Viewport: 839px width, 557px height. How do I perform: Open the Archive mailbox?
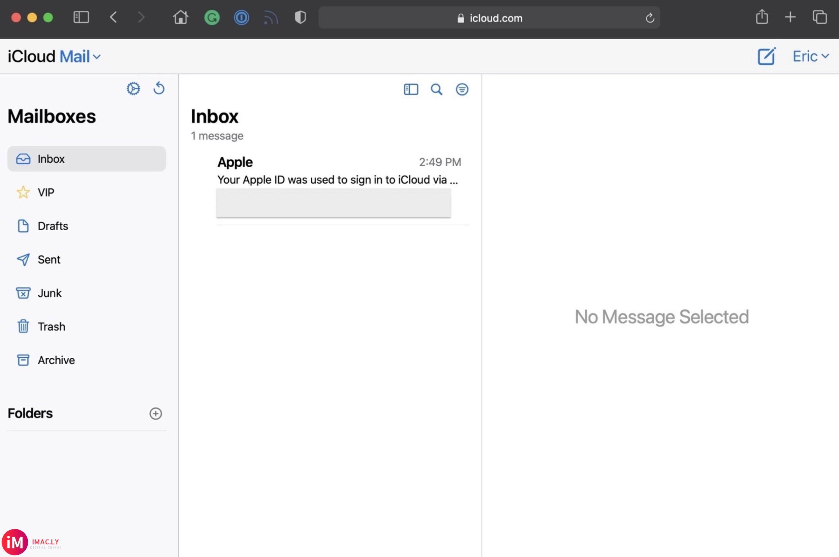(87, 360)
